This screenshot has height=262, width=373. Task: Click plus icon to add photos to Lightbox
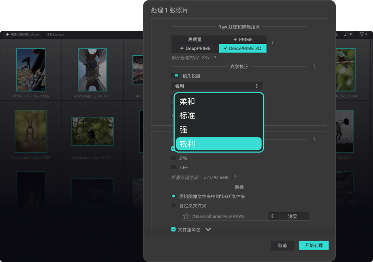coord(8,34)
